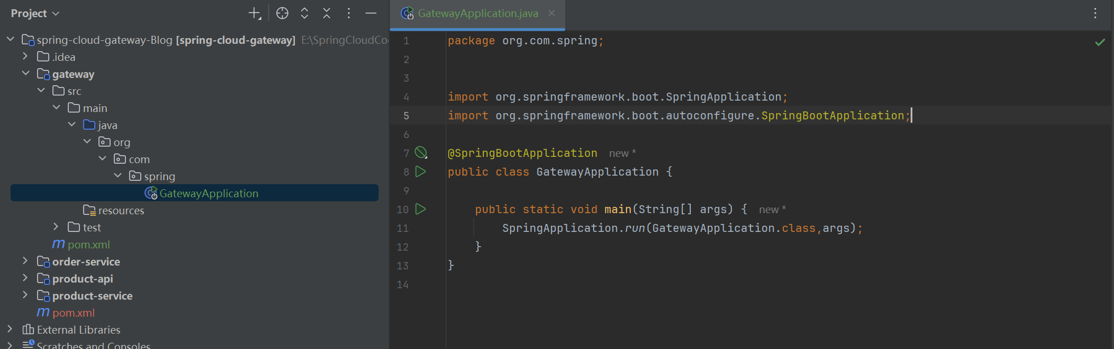Select External Libraries row
The width and height of the screenshot is (1114, 349).
point(194,330)
